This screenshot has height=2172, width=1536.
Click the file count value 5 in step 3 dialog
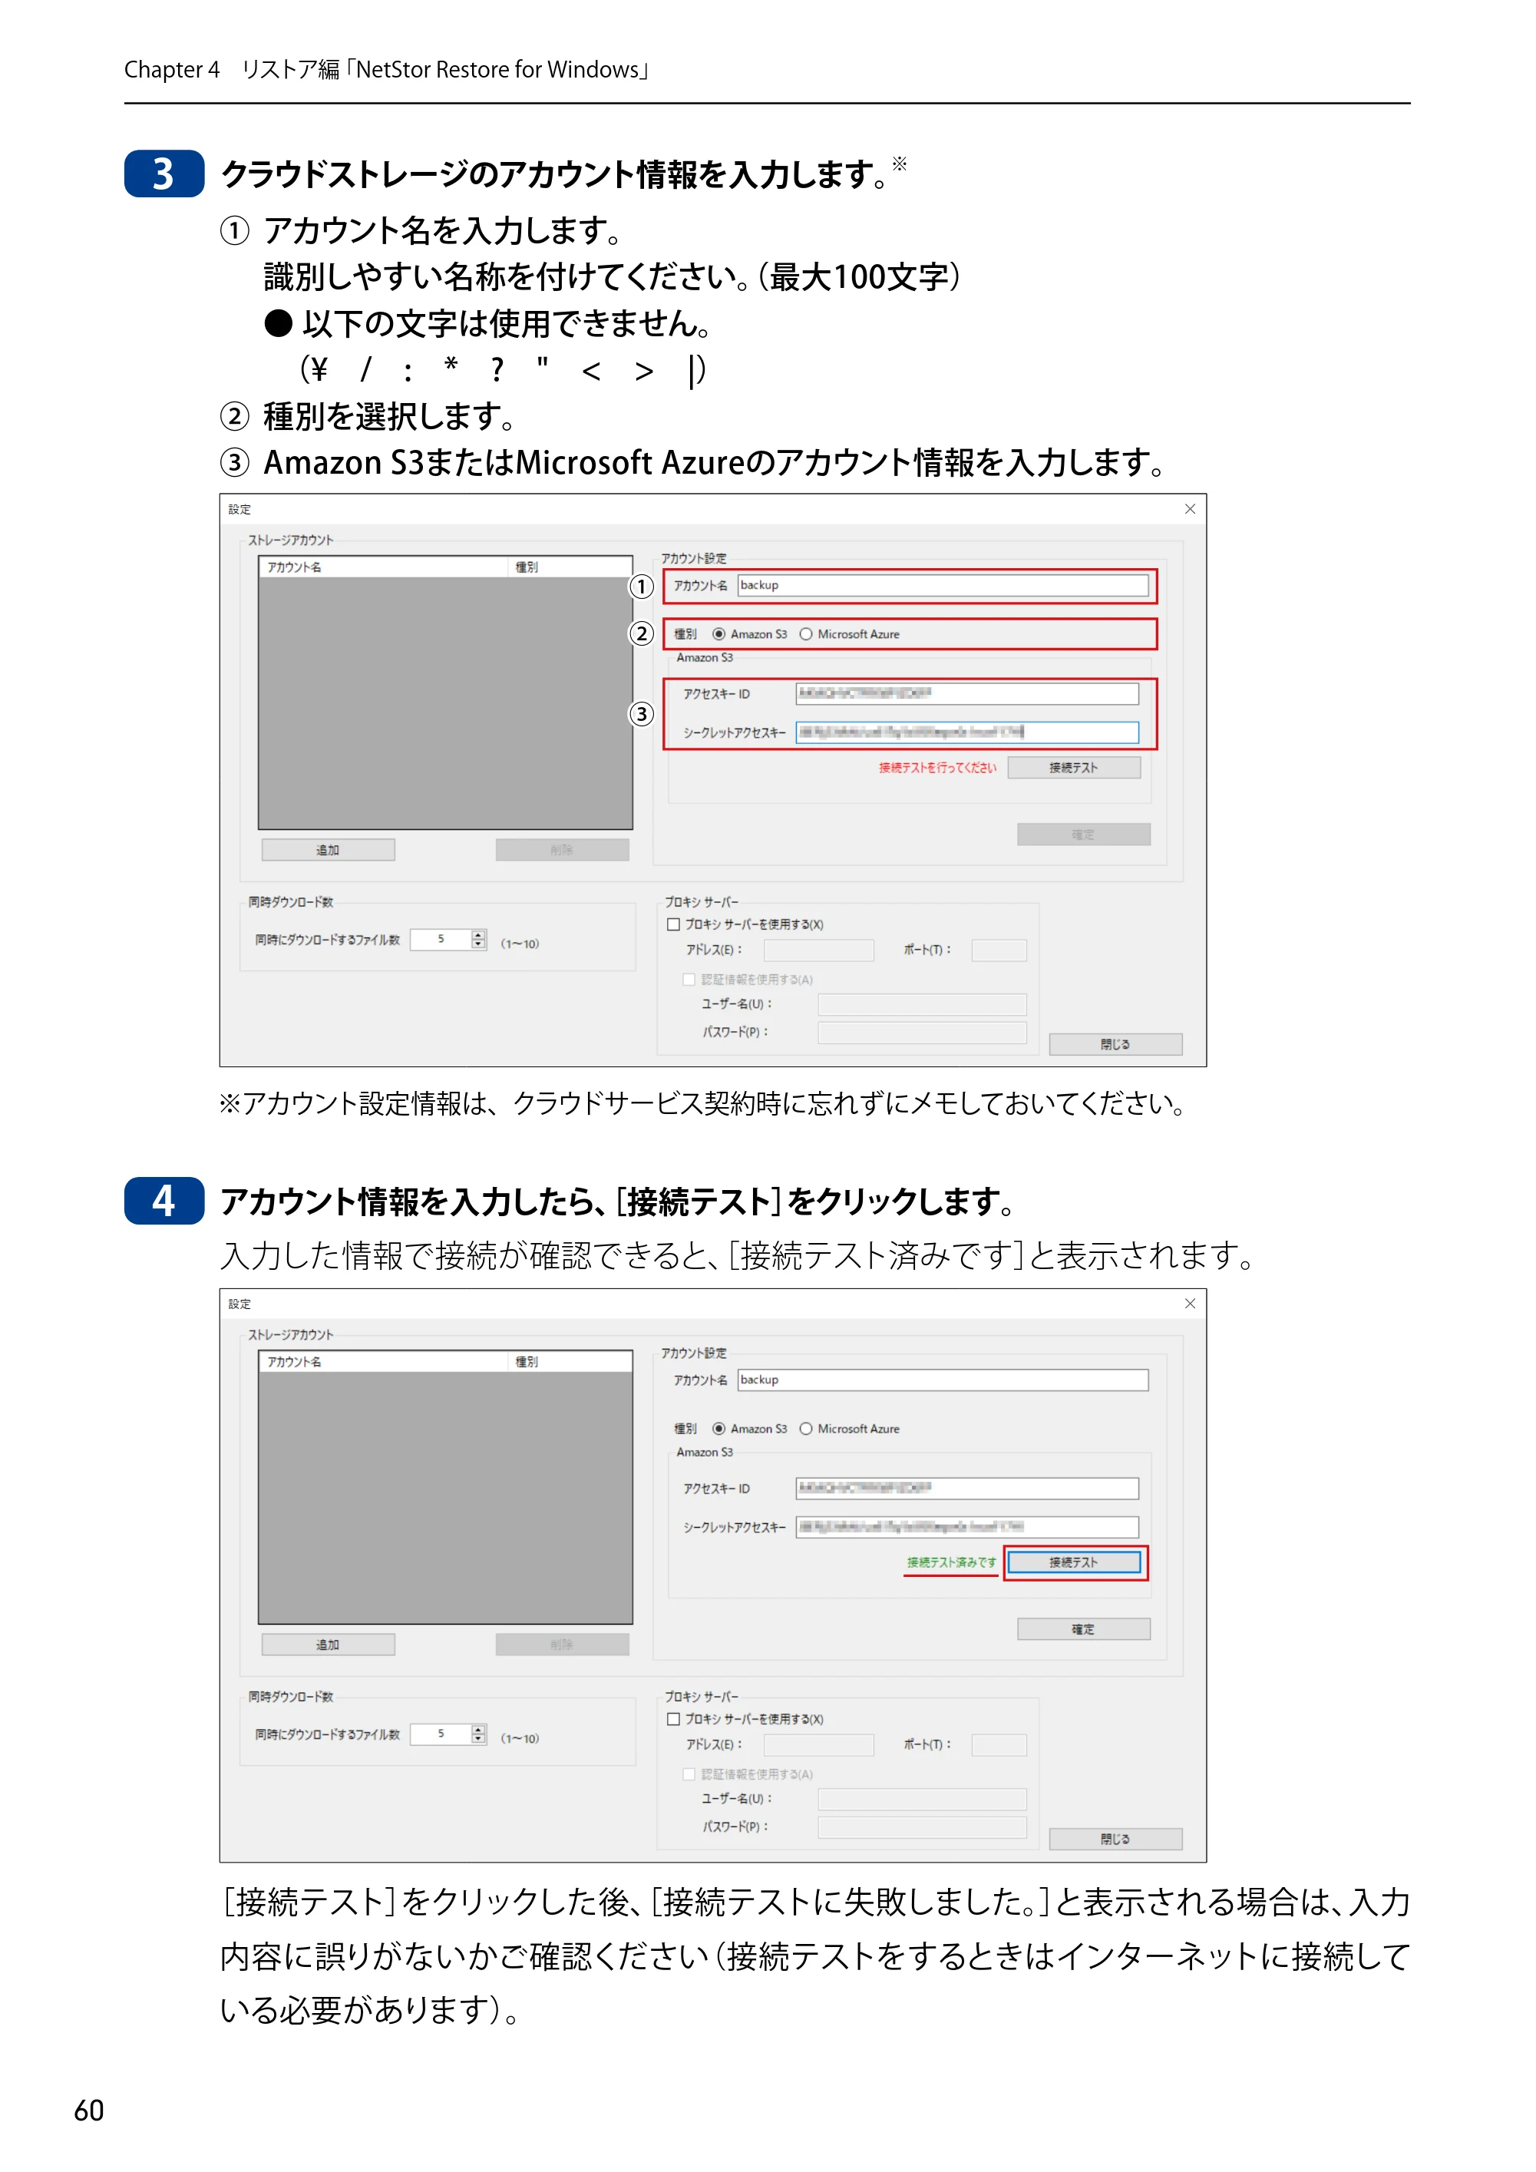[441, 940]
